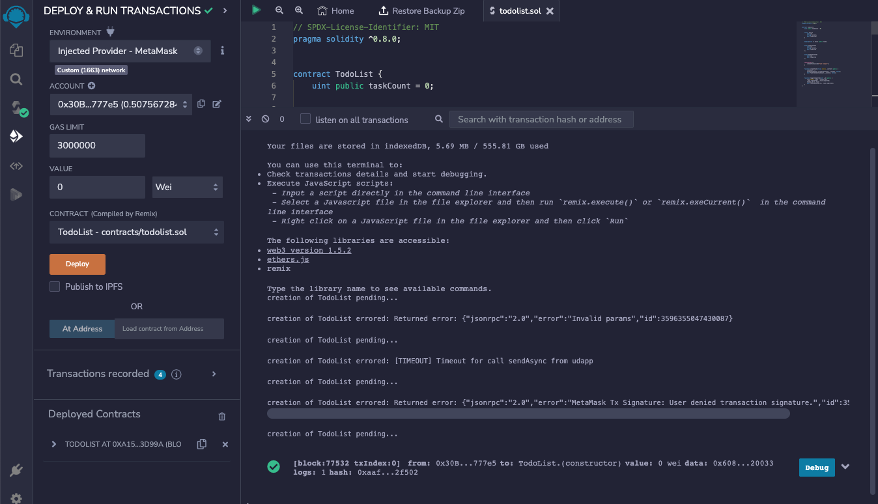This screenshot has height=504, width=878.
Task: Click the horizontal scrollbar in terminal
Action: tap(528, 413)
